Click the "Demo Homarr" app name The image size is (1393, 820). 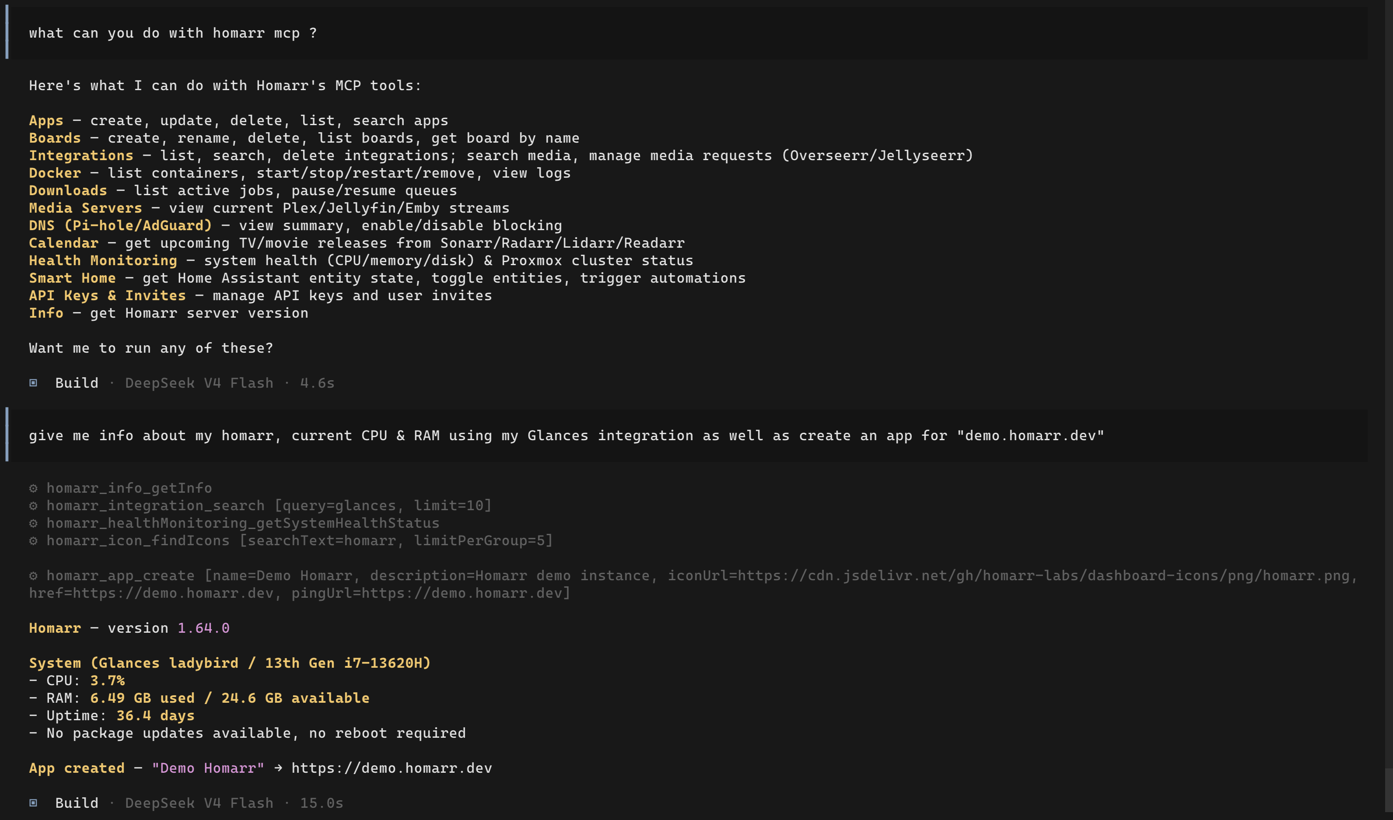208,768
